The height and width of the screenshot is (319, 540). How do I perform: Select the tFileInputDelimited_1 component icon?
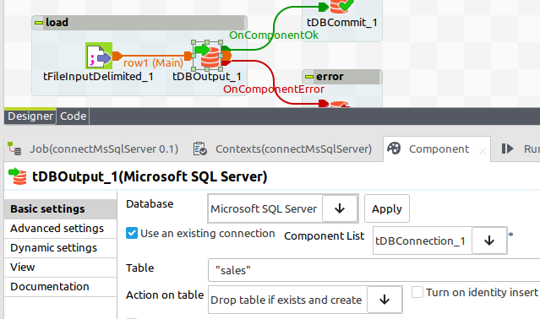[x=99, y=56]
